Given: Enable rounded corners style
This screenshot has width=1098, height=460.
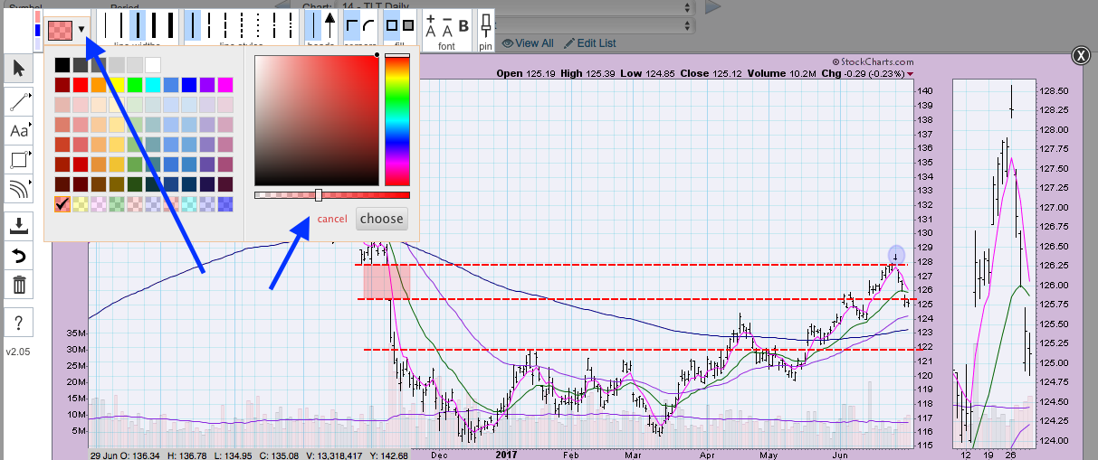Looking at the screenshot, I should 368,24.
